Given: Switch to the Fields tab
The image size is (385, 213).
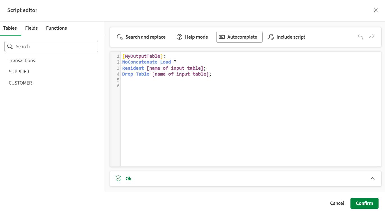Looking at the screenshot, I should [31, 28].
